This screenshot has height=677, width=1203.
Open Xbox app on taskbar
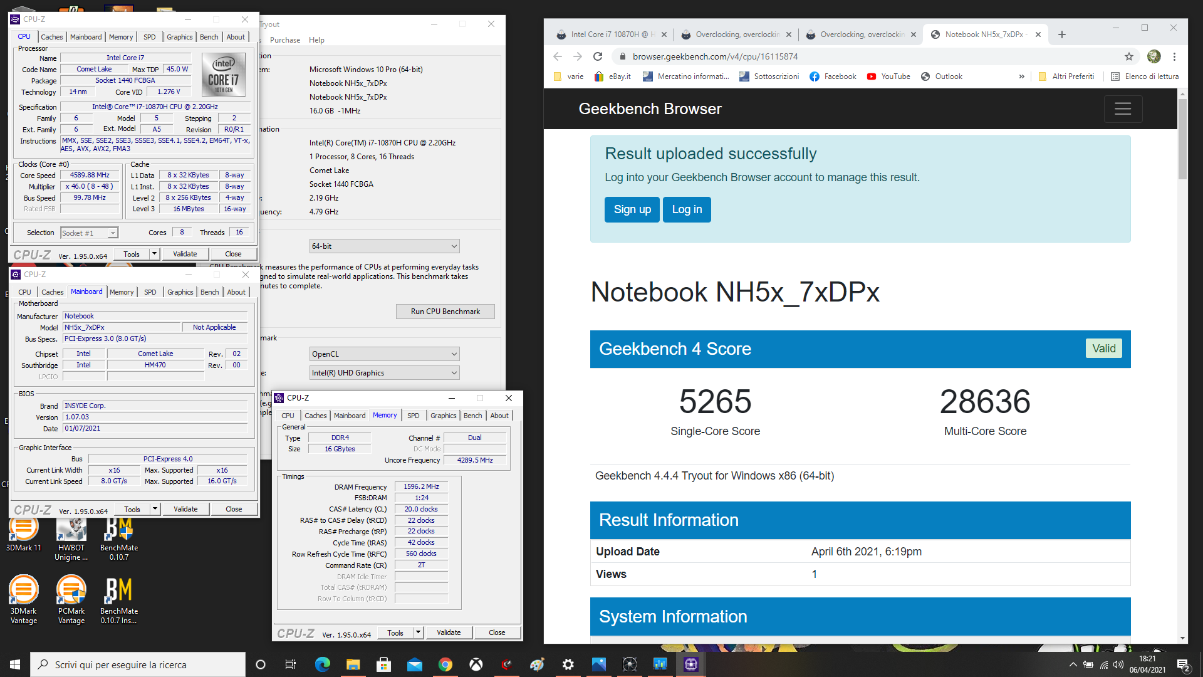[x=476, y=664]
